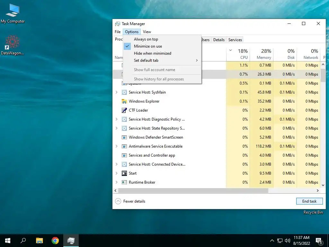The width and height of the screenshot is (329, 247).
Task: Select the Recycle Bin desktop label
Action: (313, 212)
